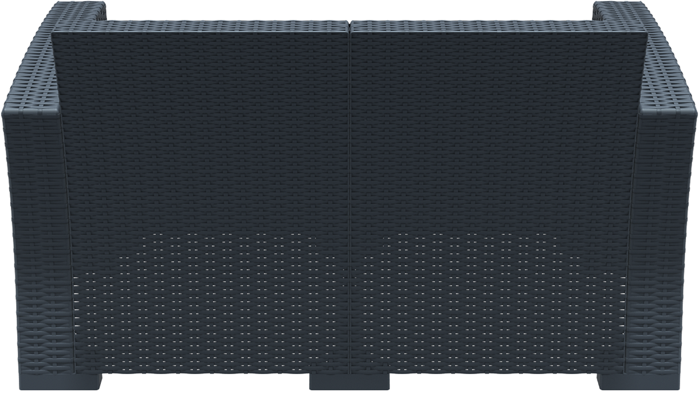Click top-left corner of the backrest
The height and width of the screenshot is (401, 699).
coord(55,34)
